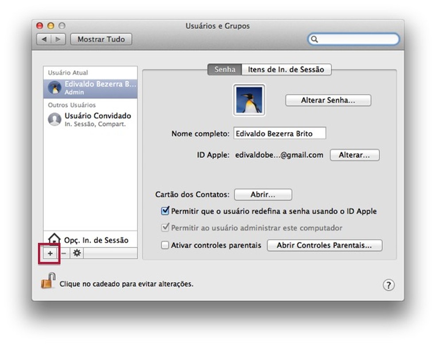Click the house icon for login options
The height and width of the screenshot is (345, 436).
tap(54, 239)
